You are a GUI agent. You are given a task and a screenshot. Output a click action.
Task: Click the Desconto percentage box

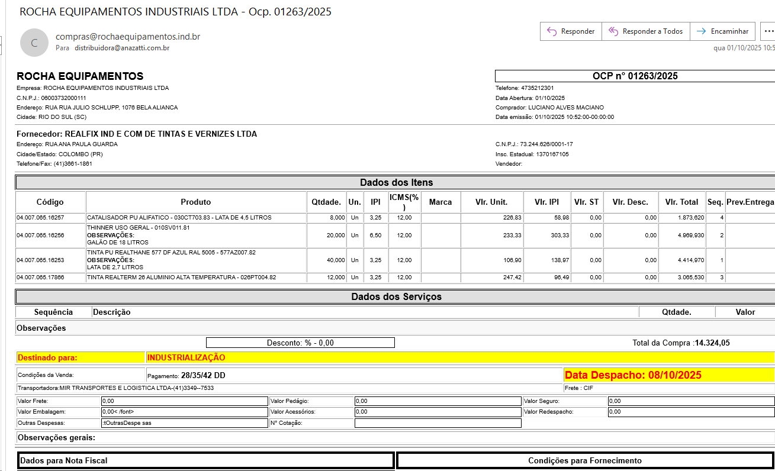coord(300,343)
